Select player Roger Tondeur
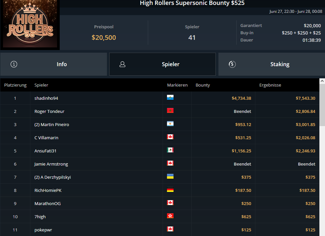325x236 pixels. click(x=49, y=111)
